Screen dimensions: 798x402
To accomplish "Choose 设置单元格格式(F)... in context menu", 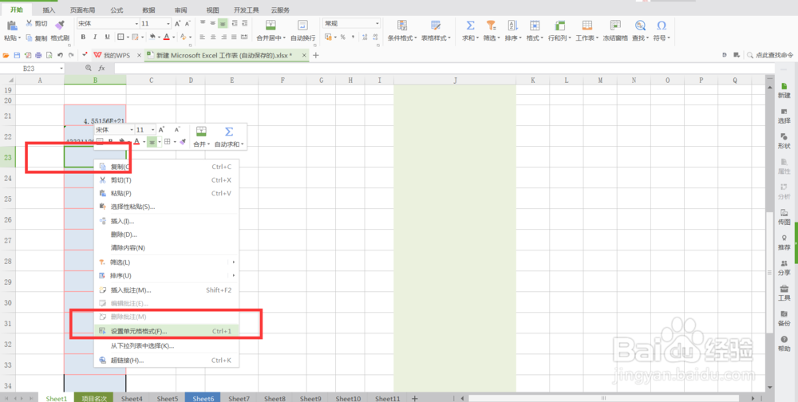I will click(167, 331).
